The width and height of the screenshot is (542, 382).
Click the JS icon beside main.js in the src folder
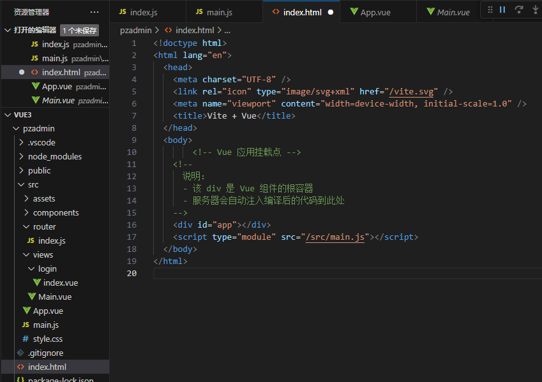[26, 325]
